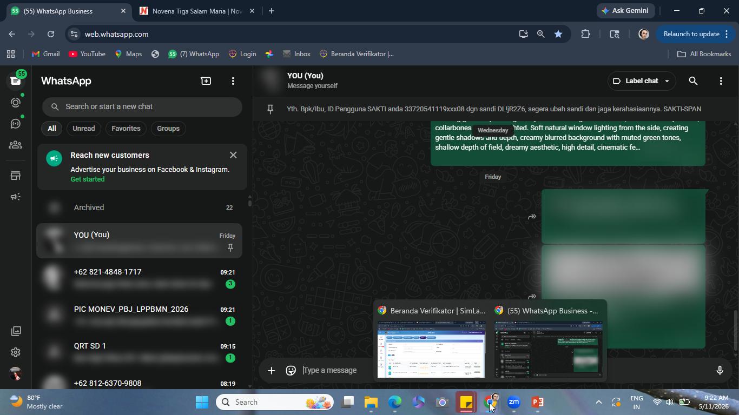Open the Archived chats row
Viewport: 739px width, 415px height.
(x=140, y=207)
